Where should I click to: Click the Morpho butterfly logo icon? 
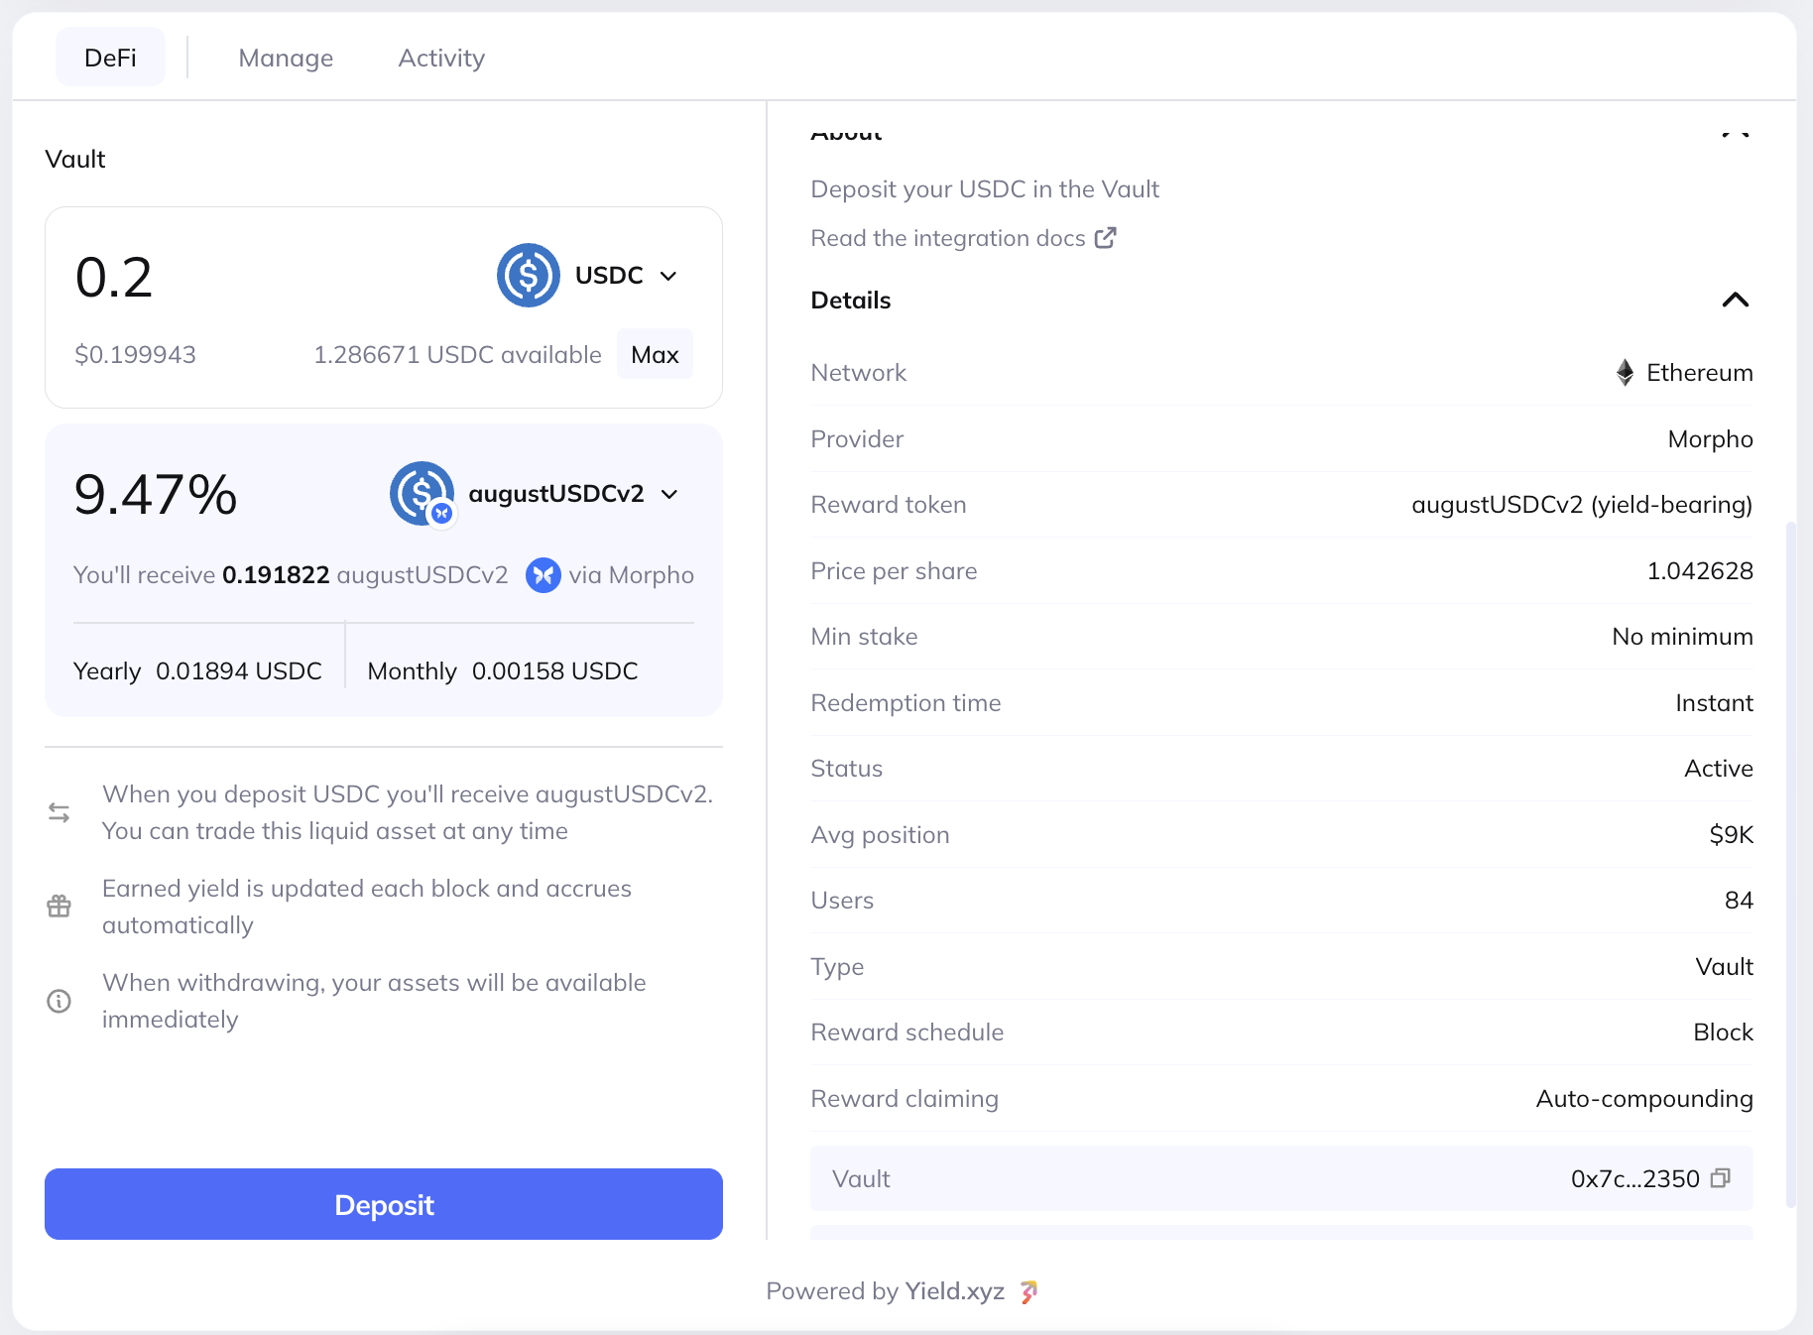[x=543, y=575]
